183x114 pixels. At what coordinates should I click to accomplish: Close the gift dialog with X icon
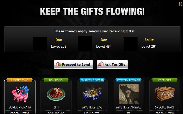180,4
